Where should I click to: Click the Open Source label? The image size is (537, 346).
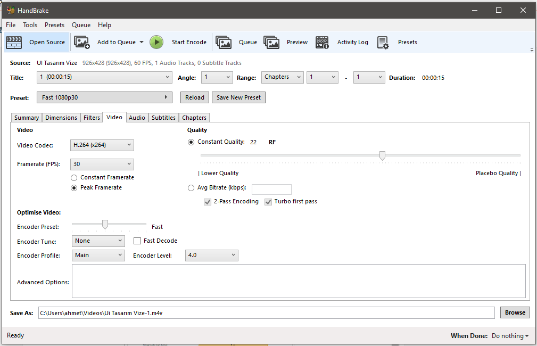tap(47, 42)
